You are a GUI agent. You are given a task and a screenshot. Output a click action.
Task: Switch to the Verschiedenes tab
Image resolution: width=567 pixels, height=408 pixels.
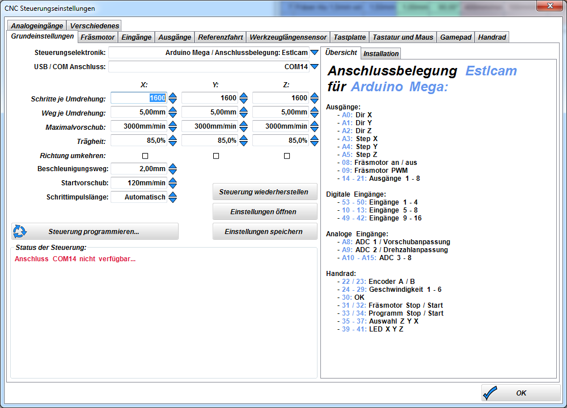(x=94, y=25)
